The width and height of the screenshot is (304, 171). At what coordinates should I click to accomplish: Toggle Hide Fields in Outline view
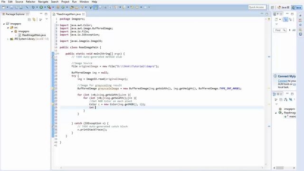click(x=290, y=99)
